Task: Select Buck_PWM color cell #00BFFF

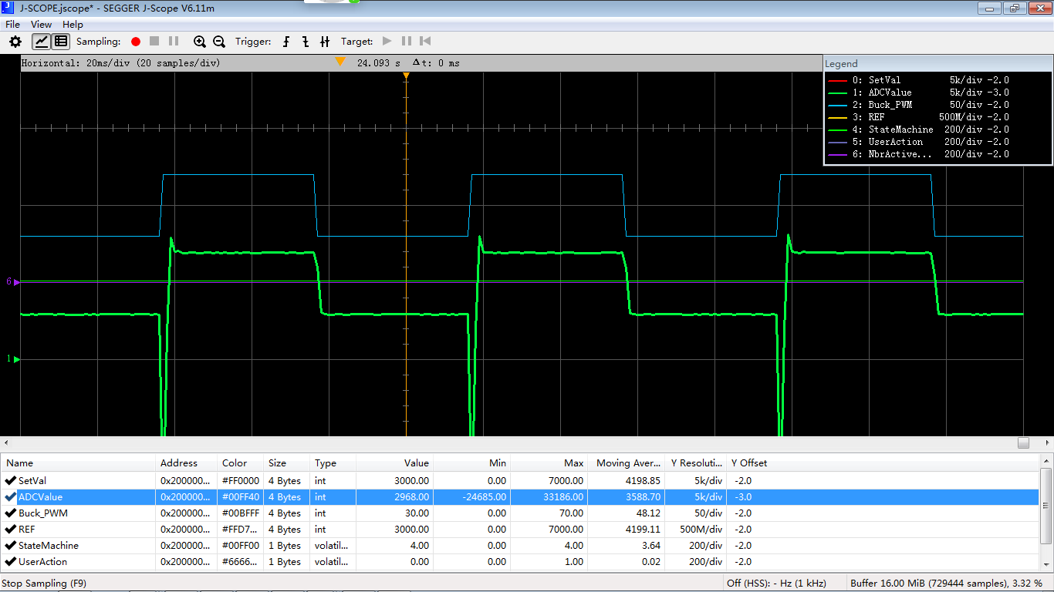Action: coord(240,513)
